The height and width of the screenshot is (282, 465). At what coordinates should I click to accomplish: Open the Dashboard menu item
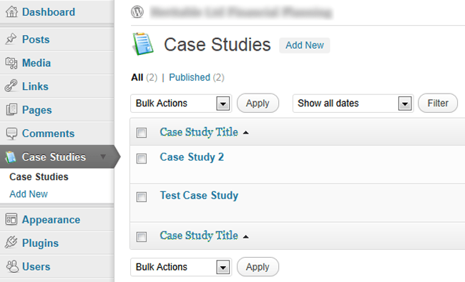point(57,12)
